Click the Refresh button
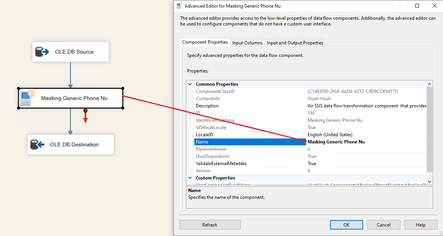This screenshot has height=236, width=443. (210, 225)
